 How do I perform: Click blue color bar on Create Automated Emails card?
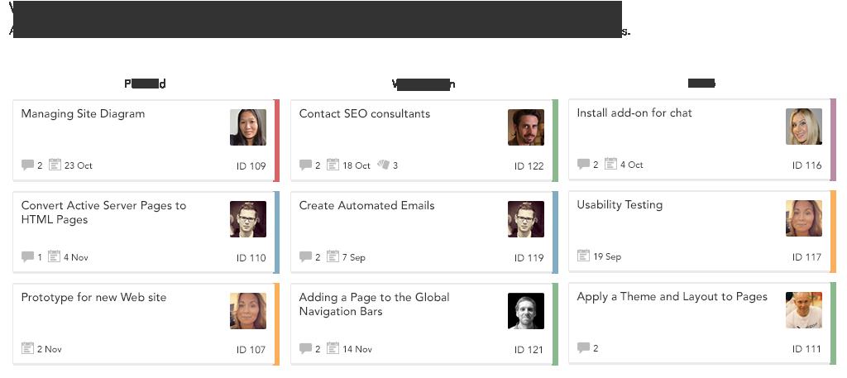pos(555,232)
